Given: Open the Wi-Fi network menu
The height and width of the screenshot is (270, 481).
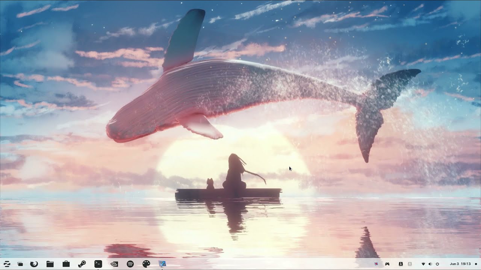Looking at the screenshot, I should [x=423, y=264].
